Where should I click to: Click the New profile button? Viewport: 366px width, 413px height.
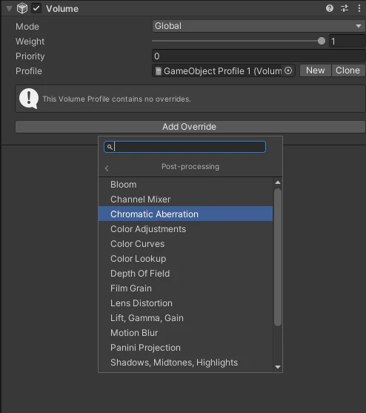316,70
